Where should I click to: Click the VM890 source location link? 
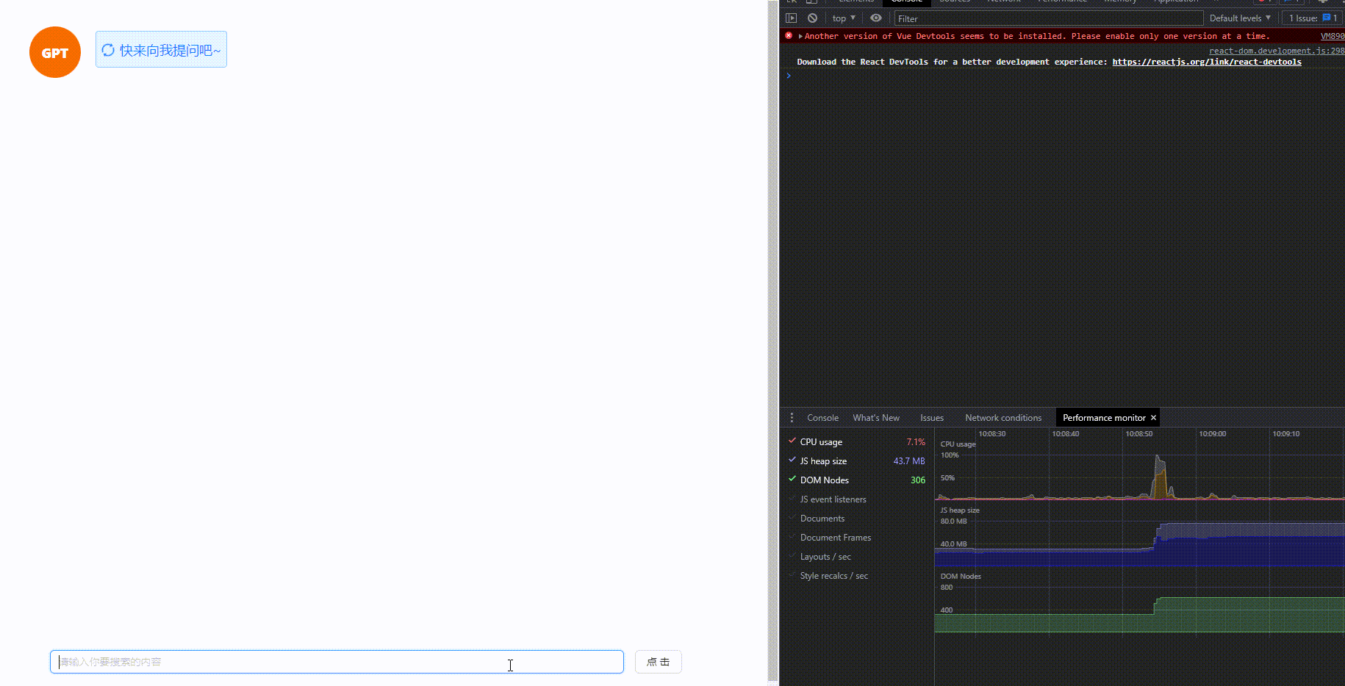pos(1332,35)
